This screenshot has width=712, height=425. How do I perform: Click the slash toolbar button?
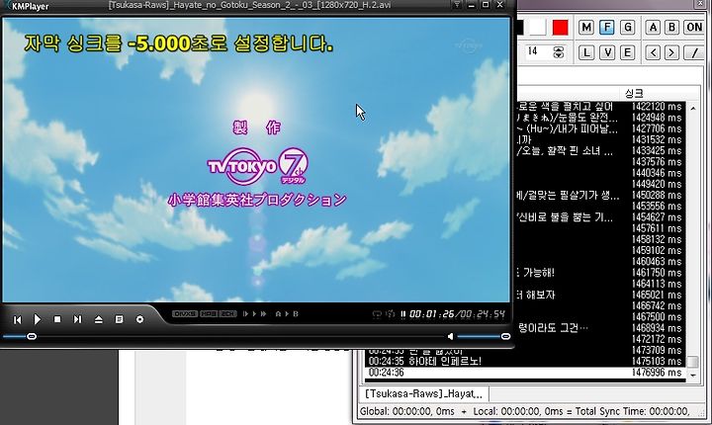coord(694,52)
